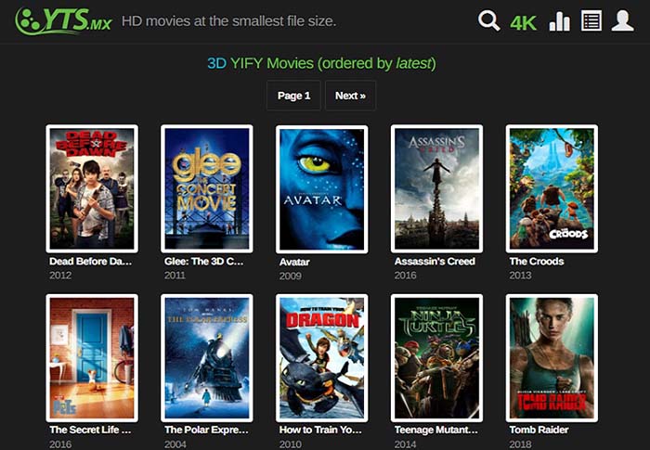Click the year 2012 under Dead Before Dawn

tap(60, 276)
